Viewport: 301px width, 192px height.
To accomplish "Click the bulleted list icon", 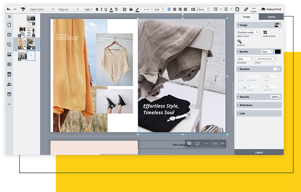I will [x=216, y=9].
